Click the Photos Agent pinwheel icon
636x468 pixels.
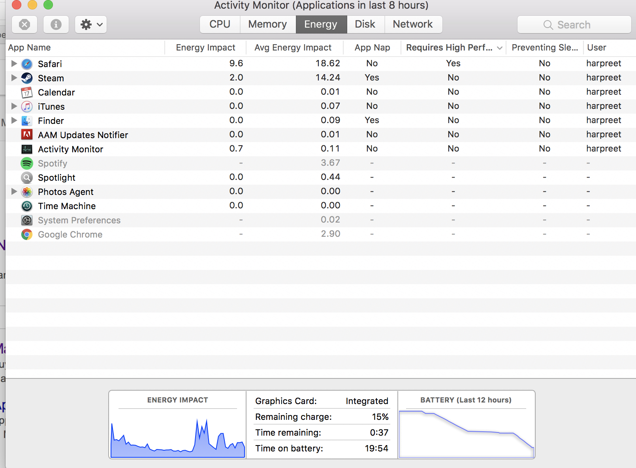[x=27, y=192]
